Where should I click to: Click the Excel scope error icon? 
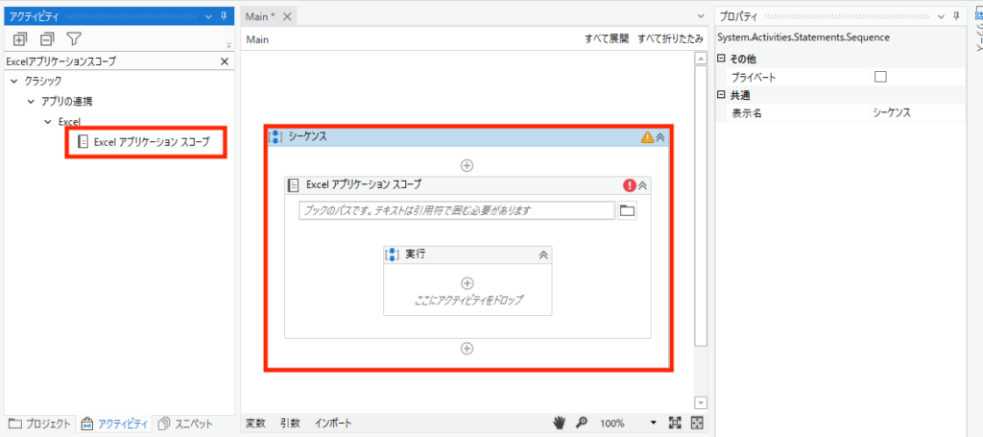click(x=630, y=185)
